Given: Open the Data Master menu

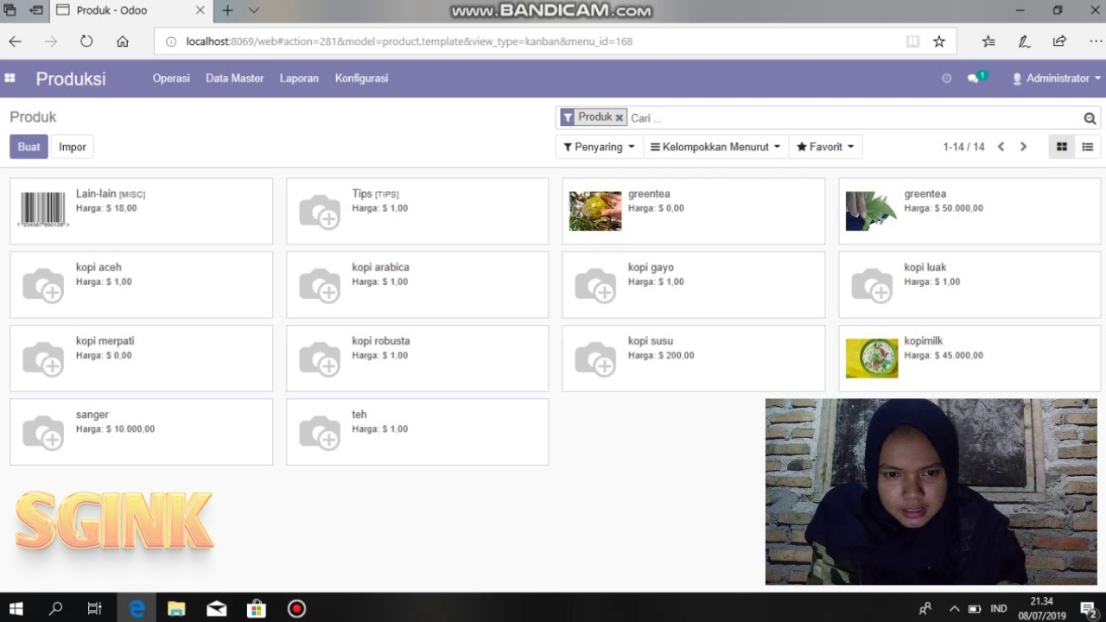Looking at the screenshot, I should tap(234, 78).
